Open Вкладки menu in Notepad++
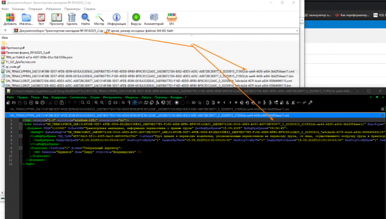386x219 pixels. (x=176, y=97)
